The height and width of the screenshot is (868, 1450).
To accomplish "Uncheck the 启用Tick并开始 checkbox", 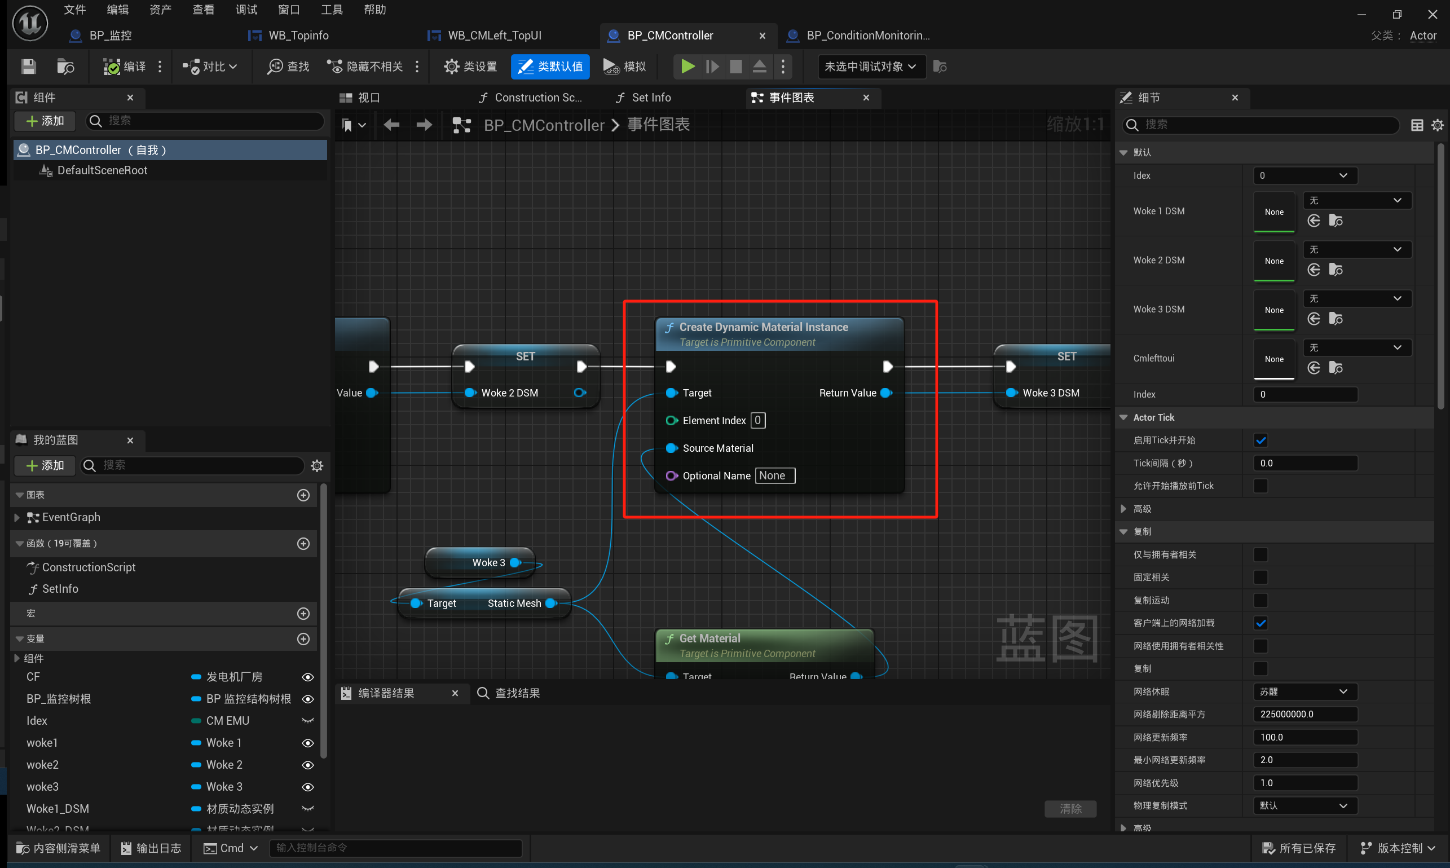I will [x=1261, y=440].
